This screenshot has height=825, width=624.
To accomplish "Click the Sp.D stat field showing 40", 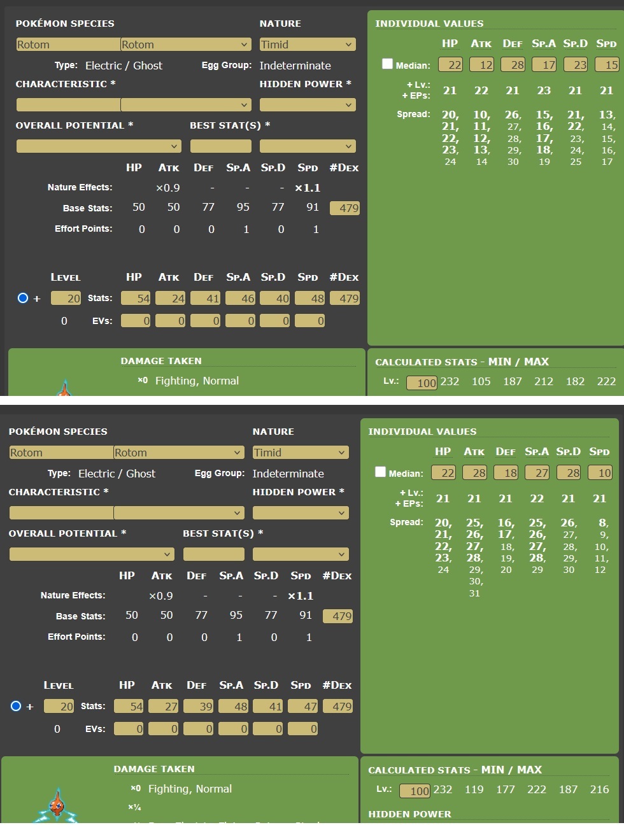I will (x=275, y=299).
